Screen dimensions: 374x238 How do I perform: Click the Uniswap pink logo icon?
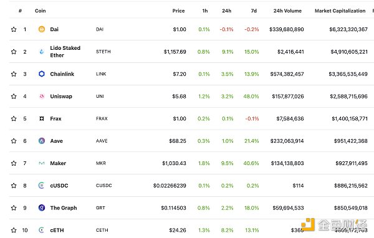(x=42, y=97)
